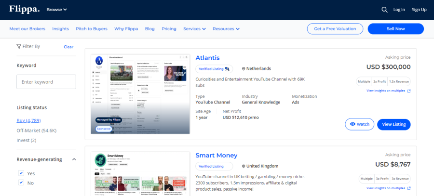The height and width of the screenshot is (196, 434).
Task: Go to Insights
Action: pyautogui.click(x=60, y=29)
